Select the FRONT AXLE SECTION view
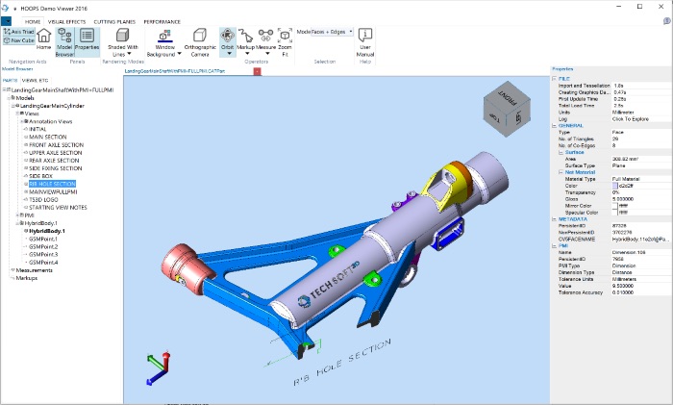This screenshot has width=673, height=405. click(x=56, y=144)
